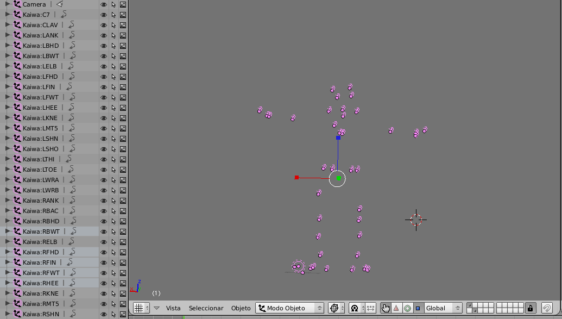562x319 pixels.
Task: Toggle selectability cursor icon for Kaiwa:LKNE
Action: point(113,118)
